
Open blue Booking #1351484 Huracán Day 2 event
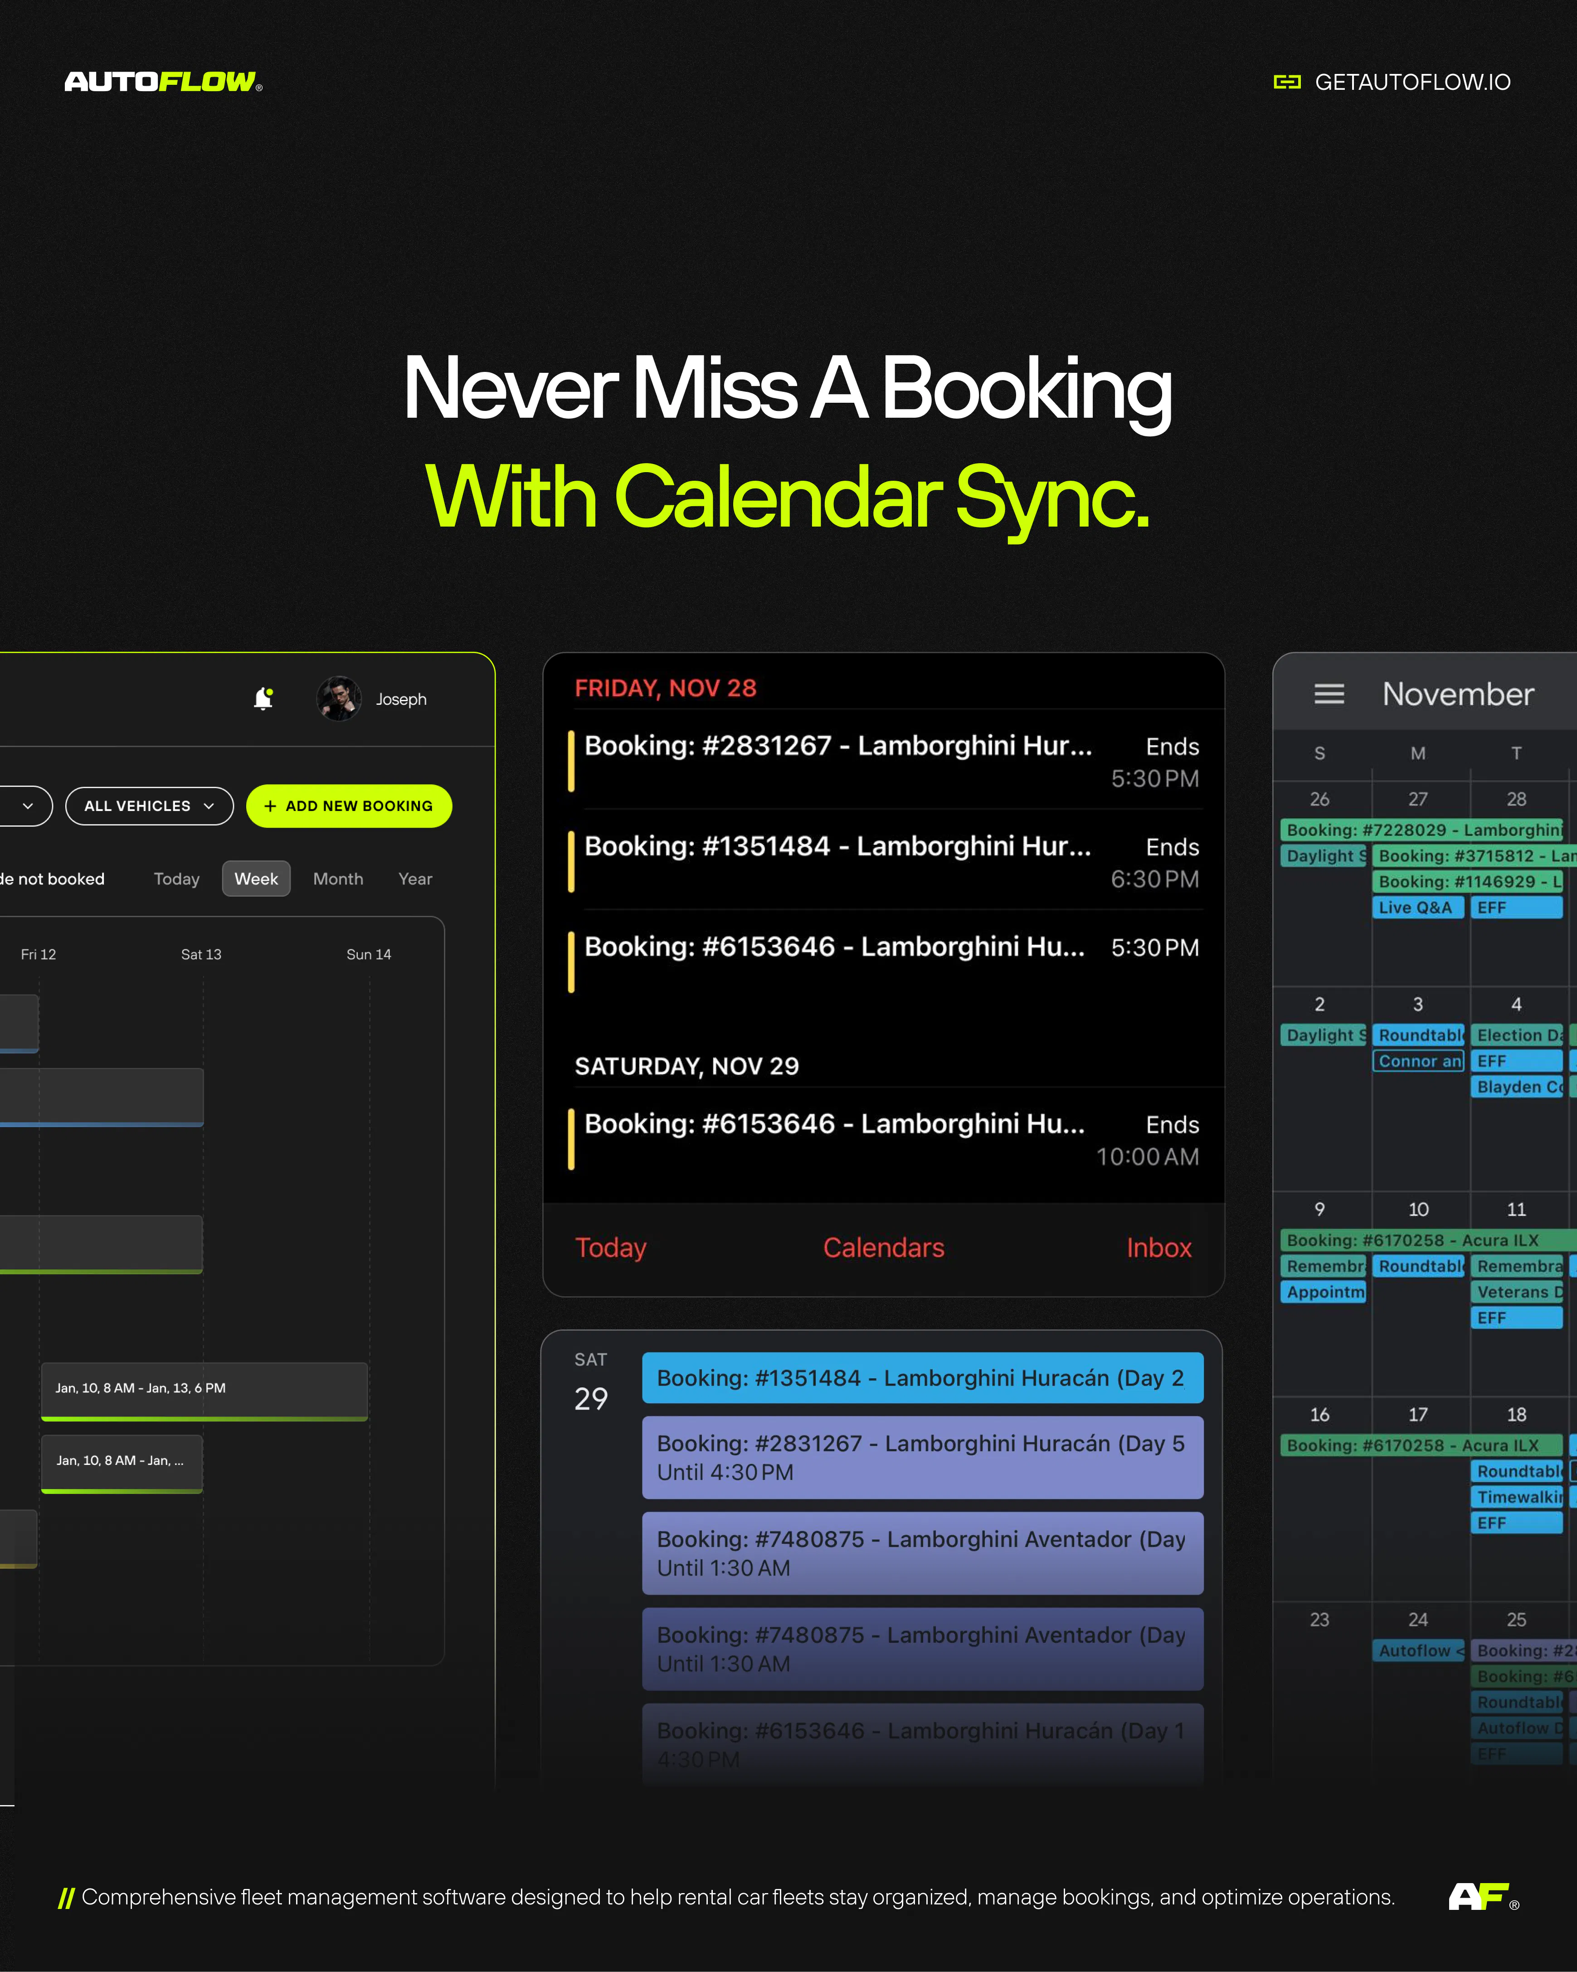tap(922, 1377)
